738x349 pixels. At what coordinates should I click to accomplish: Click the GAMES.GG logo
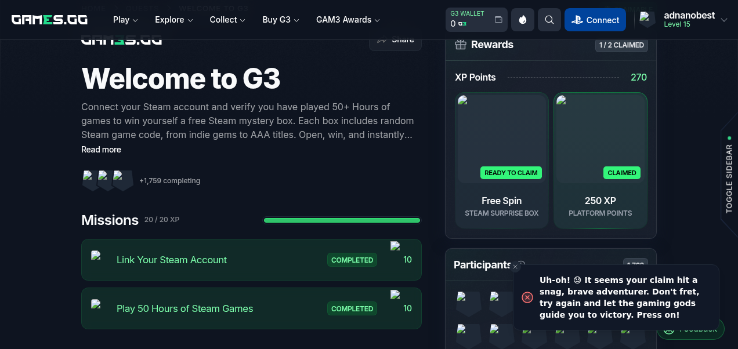click(x=50, y=20)
